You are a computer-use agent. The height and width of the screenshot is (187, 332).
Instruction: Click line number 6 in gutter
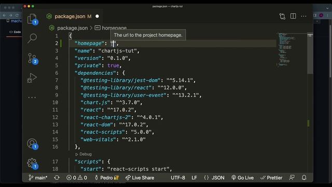point(57,73)
